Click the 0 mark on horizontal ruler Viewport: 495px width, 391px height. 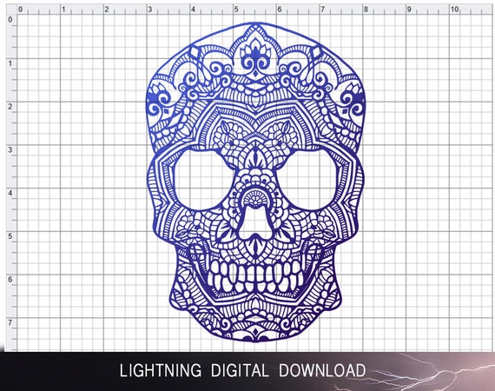20,10
